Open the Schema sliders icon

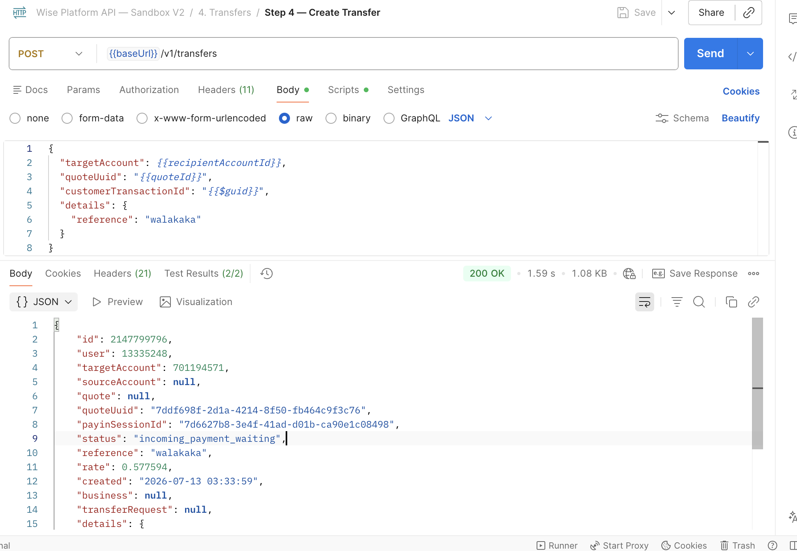click(x=662, y=118)
